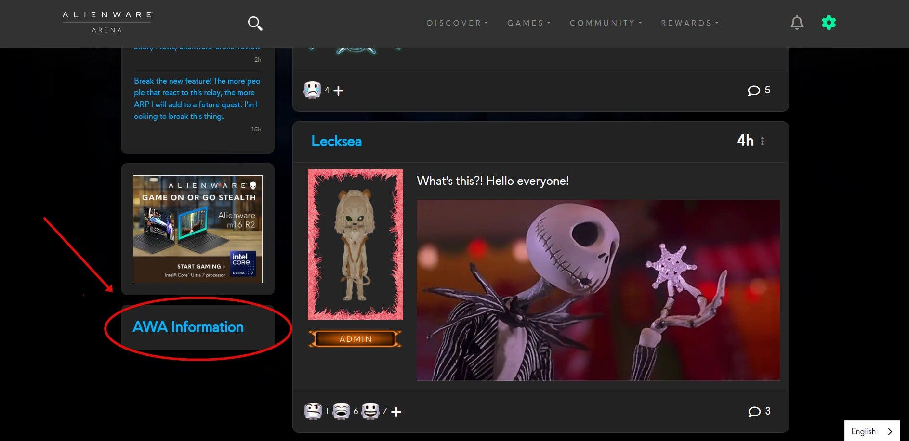Open the green settings gear
Viewport: 909px width, 441px height.
(x=829, y=23)
